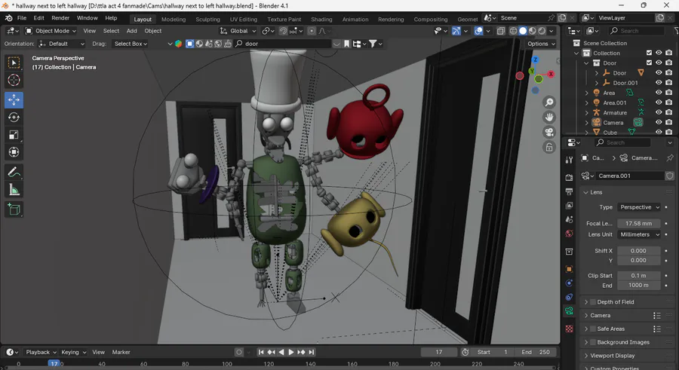Select the Select Box tool
The height and width of the screenshot is (370, 679).
point(14,63)
